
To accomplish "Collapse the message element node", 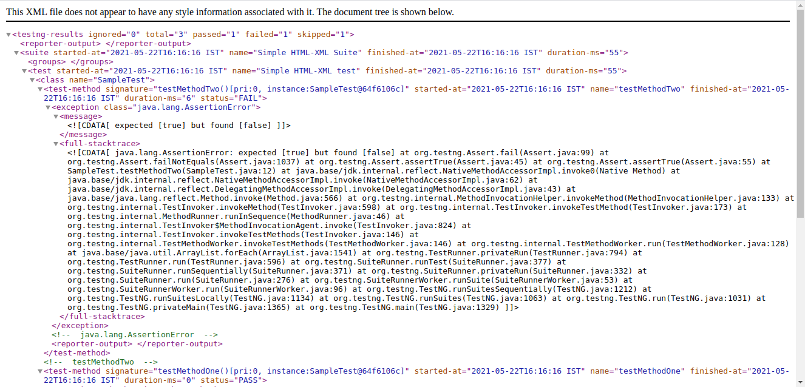I will point(56,116).
